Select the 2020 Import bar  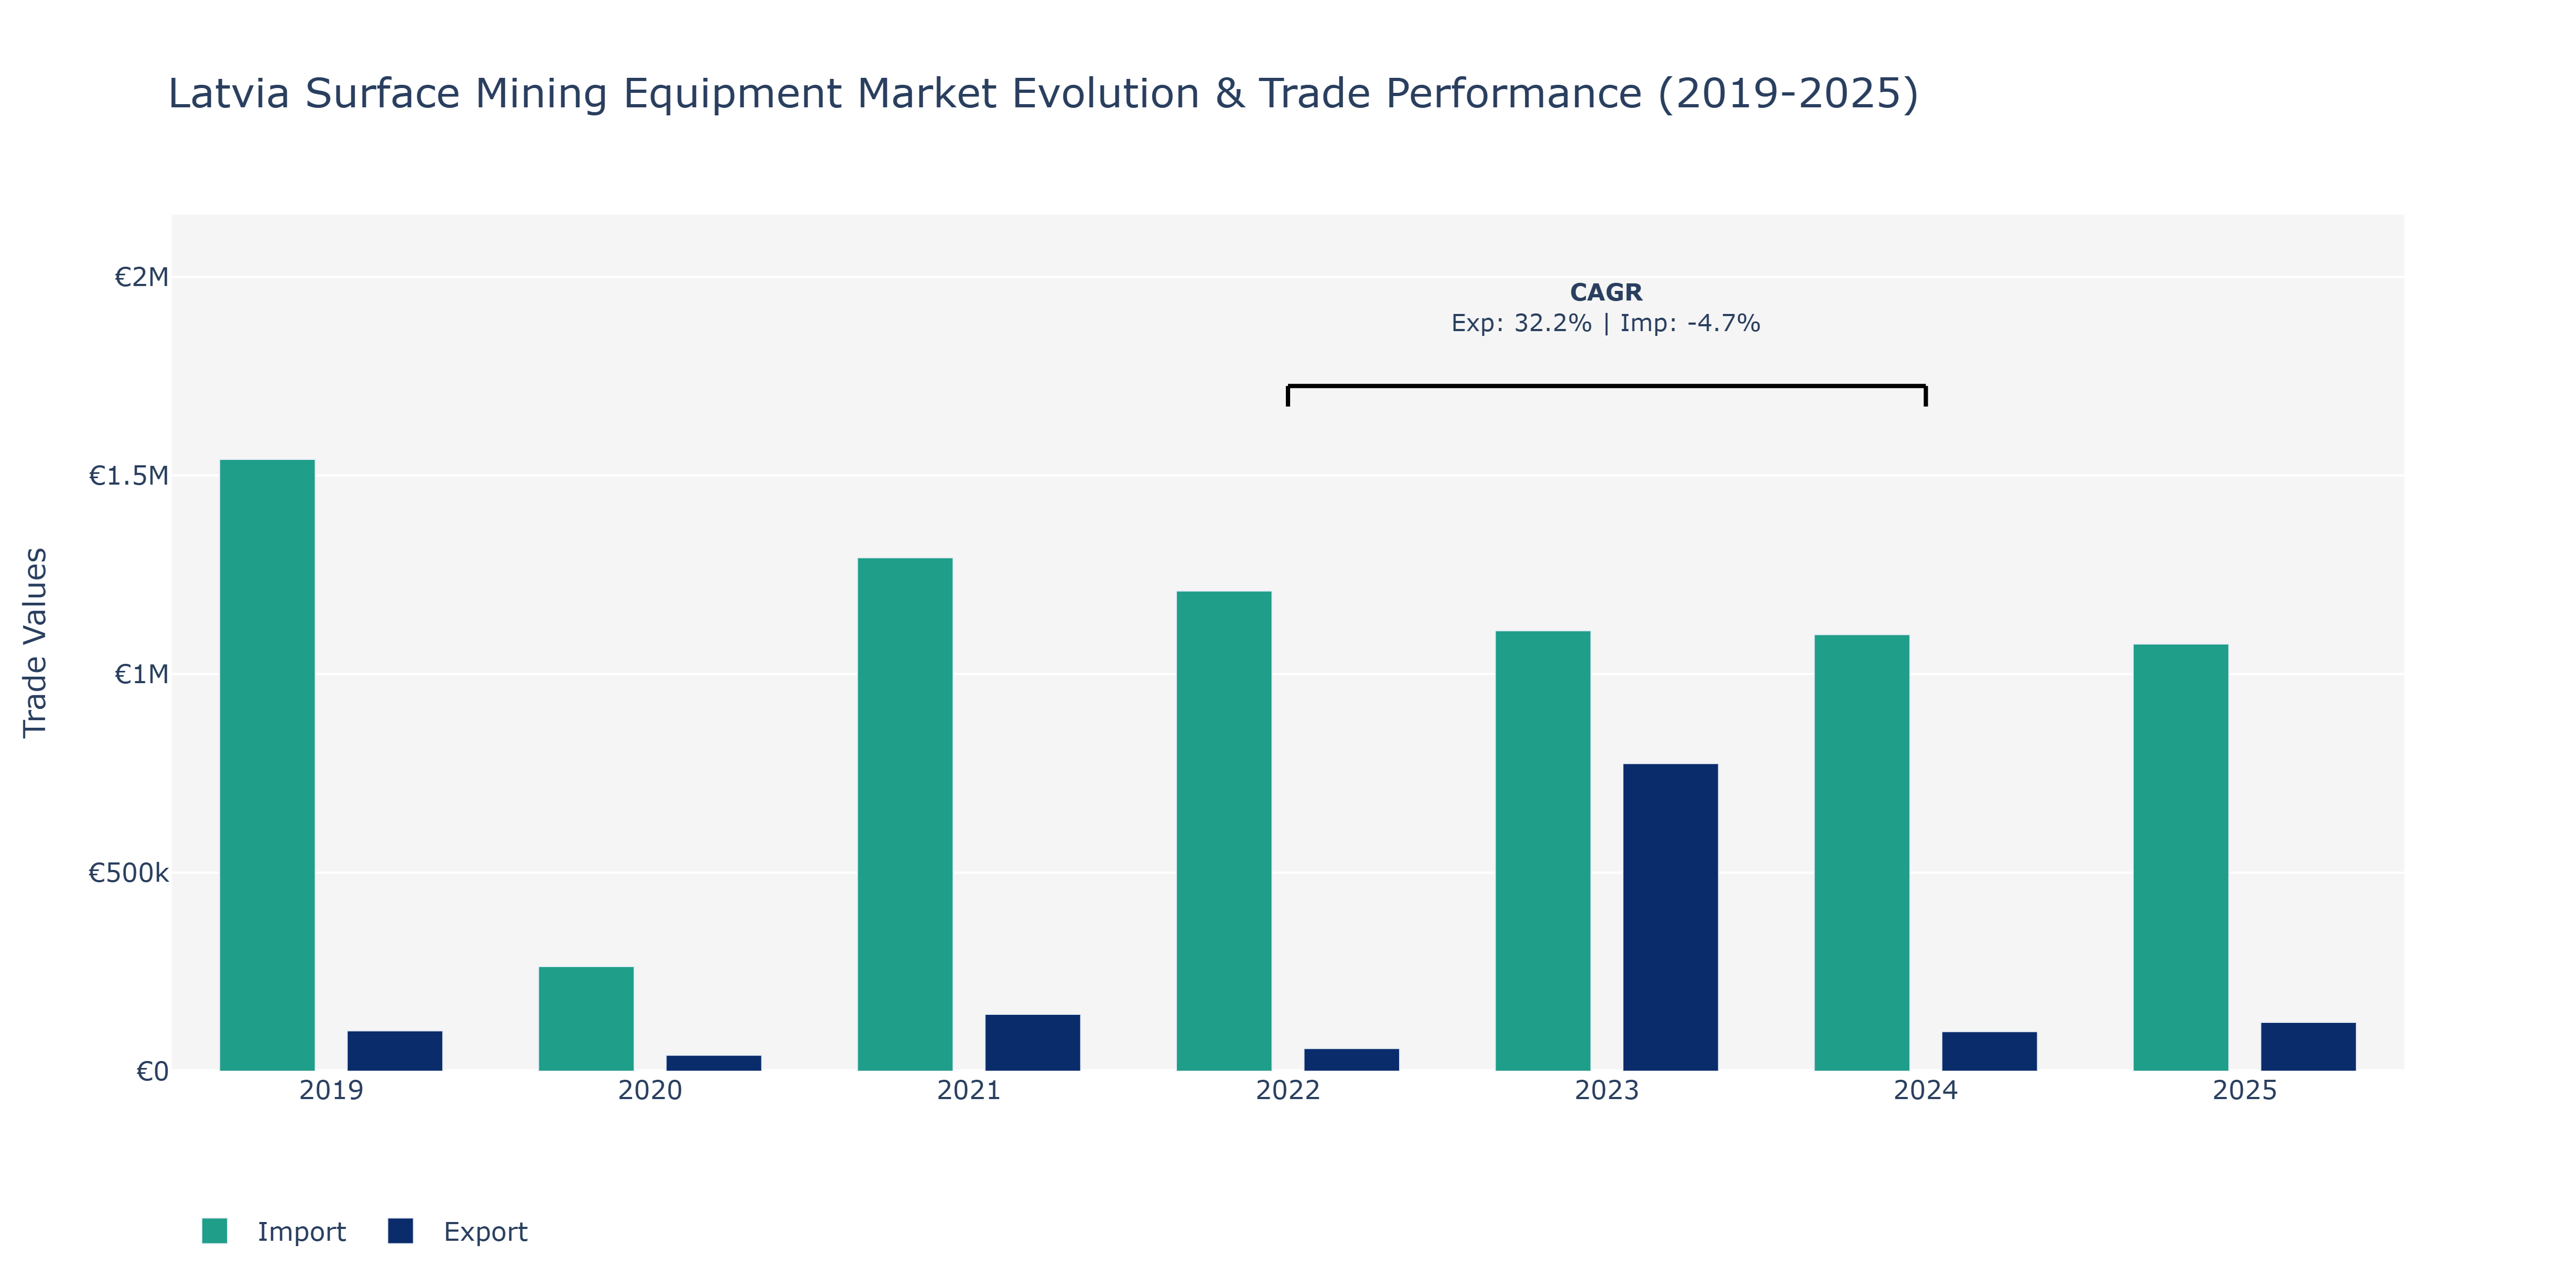pyautogui.click(x=586, y=1019)
